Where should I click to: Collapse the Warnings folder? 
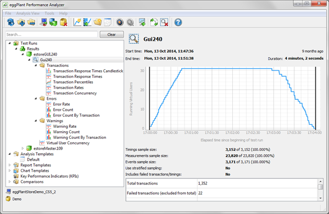tap(36, 121)
